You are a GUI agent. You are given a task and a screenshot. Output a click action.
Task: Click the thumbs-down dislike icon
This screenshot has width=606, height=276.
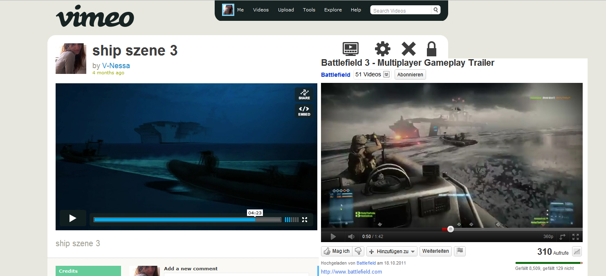[358, 251]
